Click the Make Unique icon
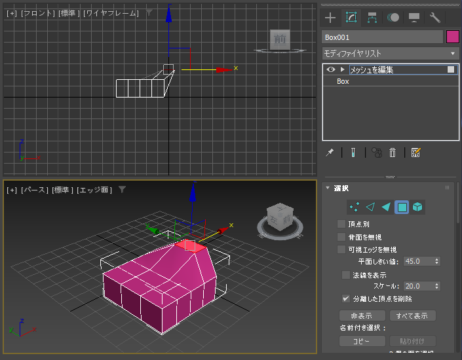Image resolution: width=462 pixels, height=360 pixels. [x=377, y=153]
